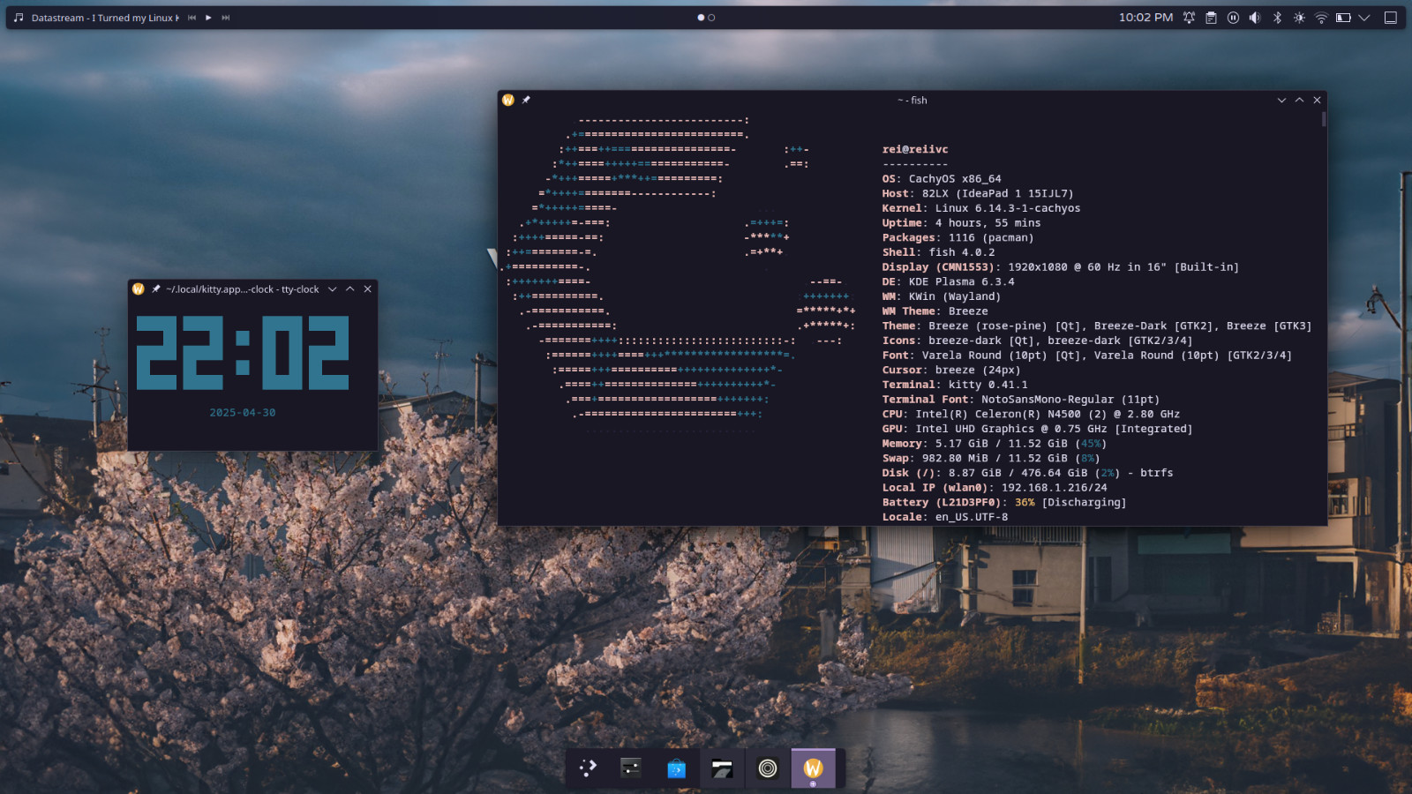The height and width of the screenshot is (794, 1412).
Task: Open the brightness and color tray control
Action: [1299, 18]
